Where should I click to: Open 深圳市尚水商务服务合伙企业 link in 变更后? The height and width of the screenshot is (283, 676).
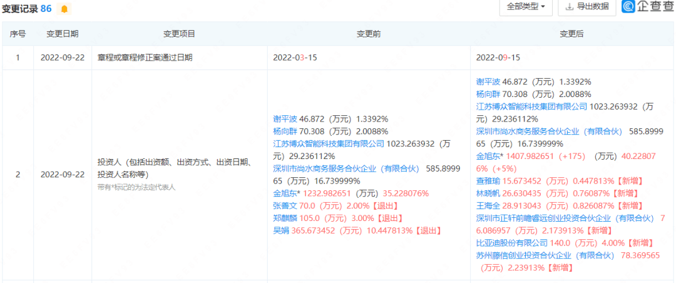pos(550,131)
